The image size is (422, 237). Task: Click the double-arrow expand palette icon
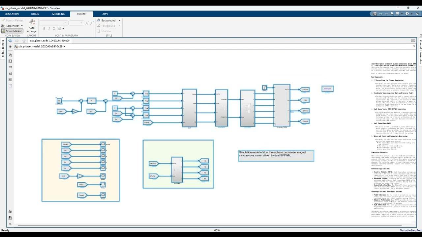click(x=10, y=224)
